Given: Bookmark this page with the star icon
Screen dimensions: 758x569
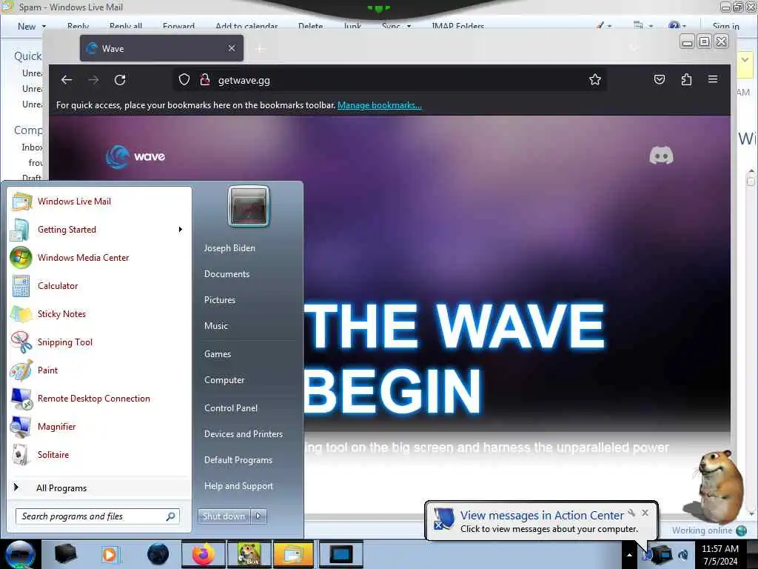Looking at the screenshot, I should (x=594, y=79).
